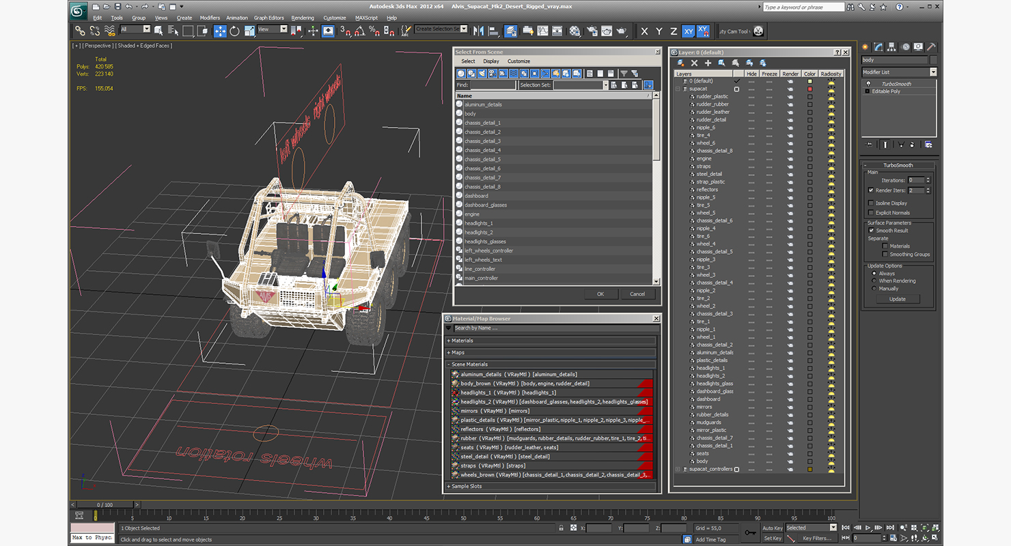Select the Always update radio option
The height and width of the screenshot is (546, 1011).
coord(874,273)
